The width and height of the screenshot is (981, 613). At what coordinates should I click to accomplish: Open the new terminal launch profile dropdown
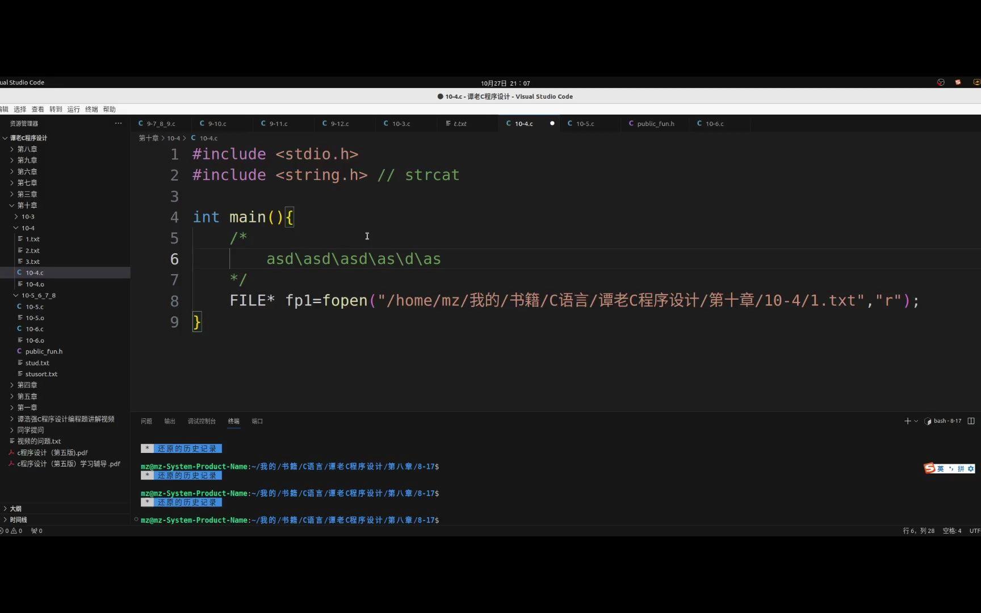pyautogui.click(x=916, y=421)
